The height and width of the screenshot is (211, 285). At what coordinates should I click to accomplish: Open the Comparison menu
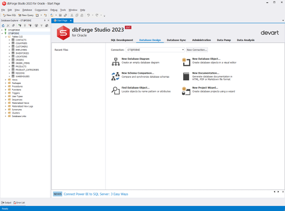[41, 10]
